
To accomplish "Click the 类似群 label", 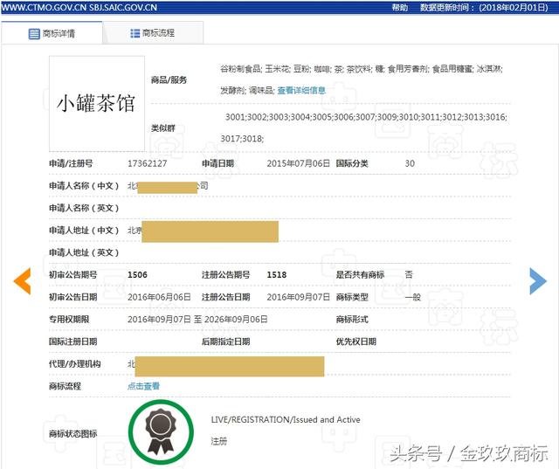I will click(x=163, y=128).
